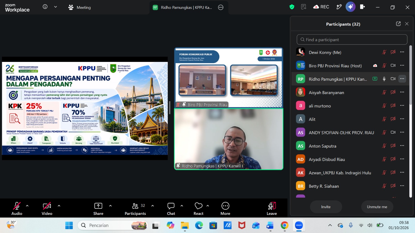Click the green encryption shield icon
This screenshot has height=233, width=415.
coord(292,7)
